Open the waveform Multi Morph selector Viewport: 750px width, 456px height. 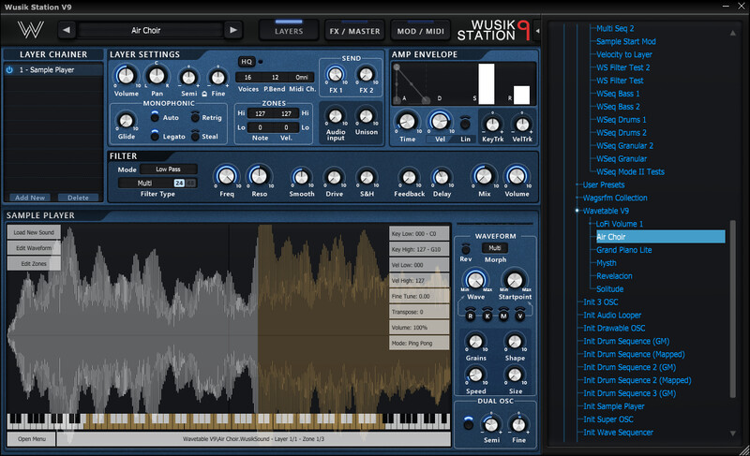(x=495, y=248)
